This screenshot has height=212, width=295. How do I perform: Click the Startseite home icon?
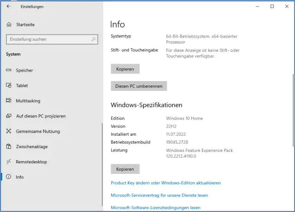pos(8,24)
